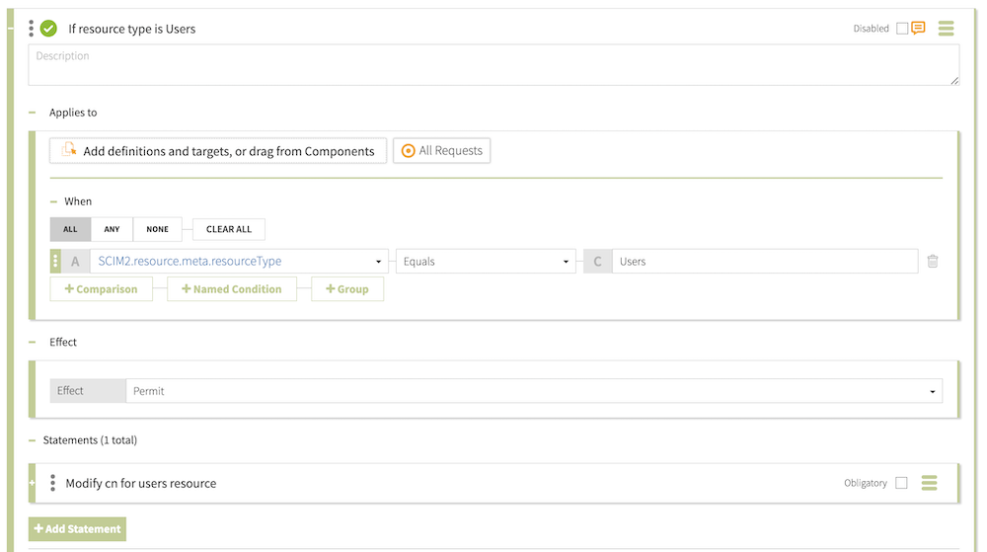
Task: Click into the Description text area
Action: coord(493,65)
